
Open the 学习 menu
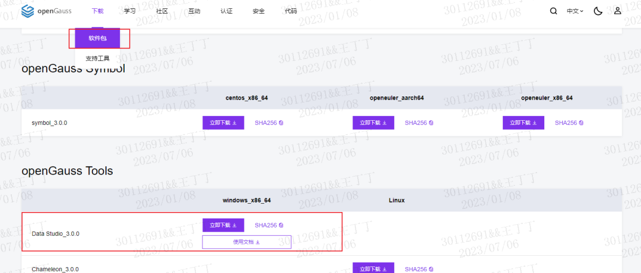129,11
